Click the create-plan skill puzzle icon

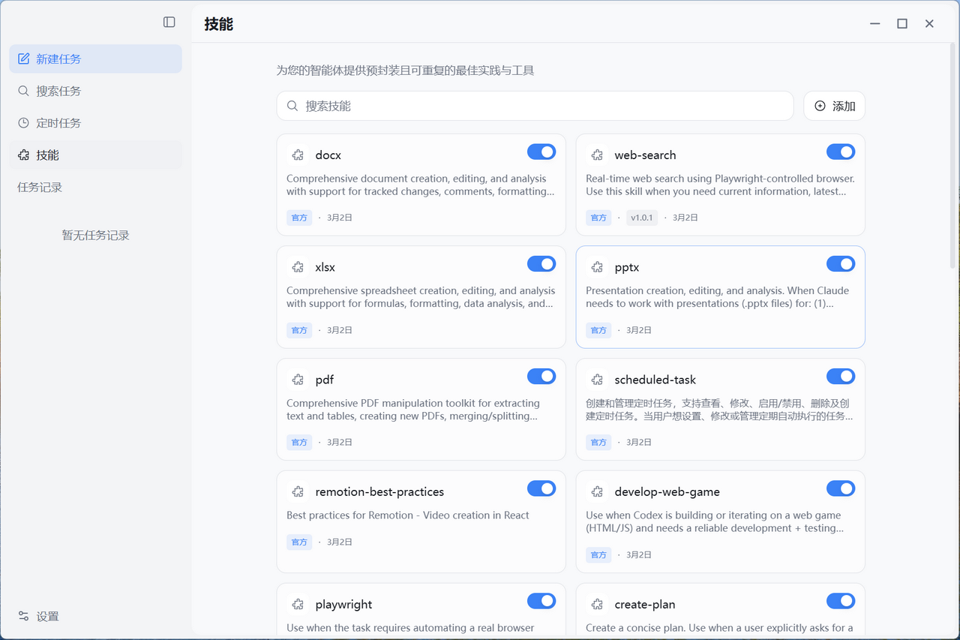[x=597, y=605]
